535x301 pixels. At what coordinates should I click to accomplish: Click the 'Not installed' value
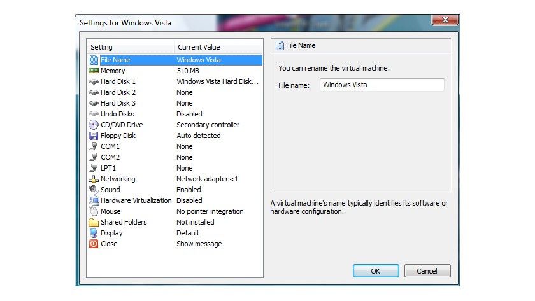(196, 222)
